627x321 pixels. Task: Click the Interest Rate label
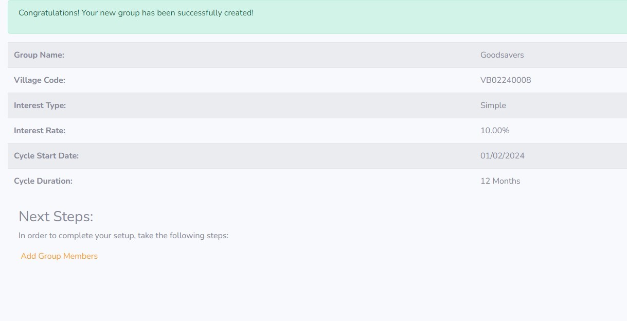point(40,131)
